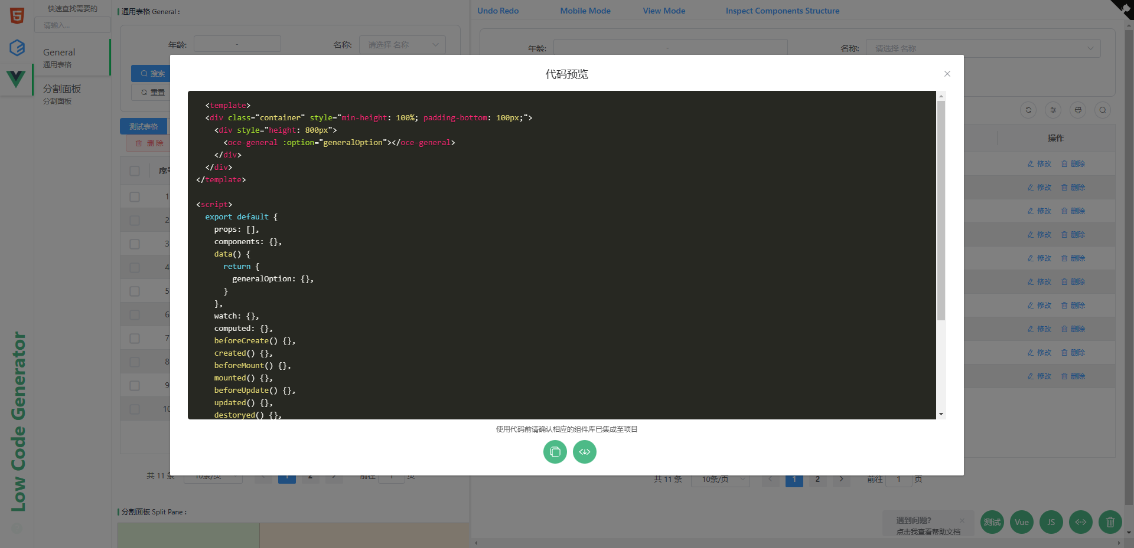Click the green trash clear button
This screenshot has height=548, width=1134.
coord(1110,522)
